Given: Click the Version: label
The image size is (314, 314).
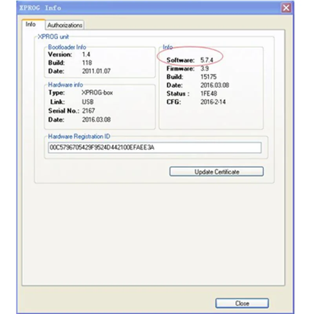Looking at the screenshot, I should click(x=60, y=54).
